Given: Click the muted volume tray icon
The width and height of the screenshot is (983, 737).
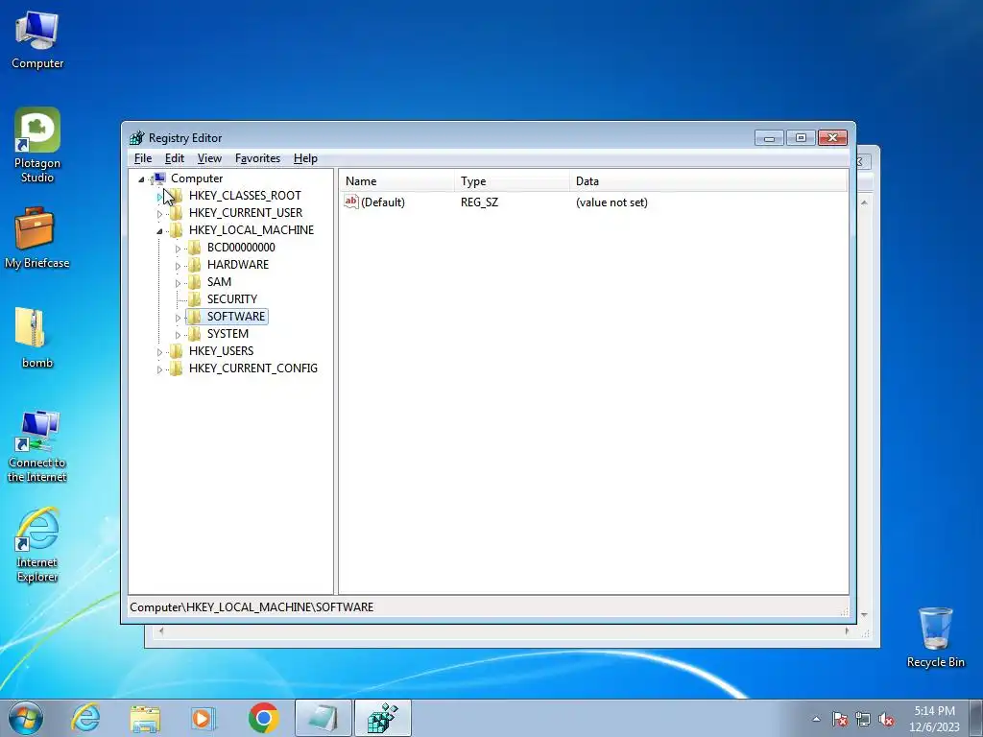Looking at the screenshot, I should [886, 720].
